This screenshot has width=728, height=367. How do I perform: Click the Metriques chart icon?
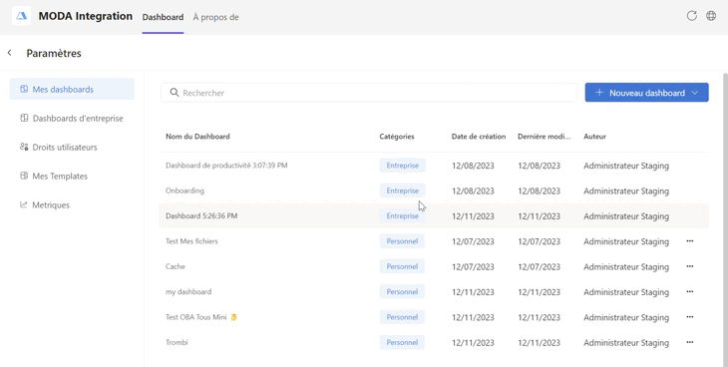(x=24, y=204)
